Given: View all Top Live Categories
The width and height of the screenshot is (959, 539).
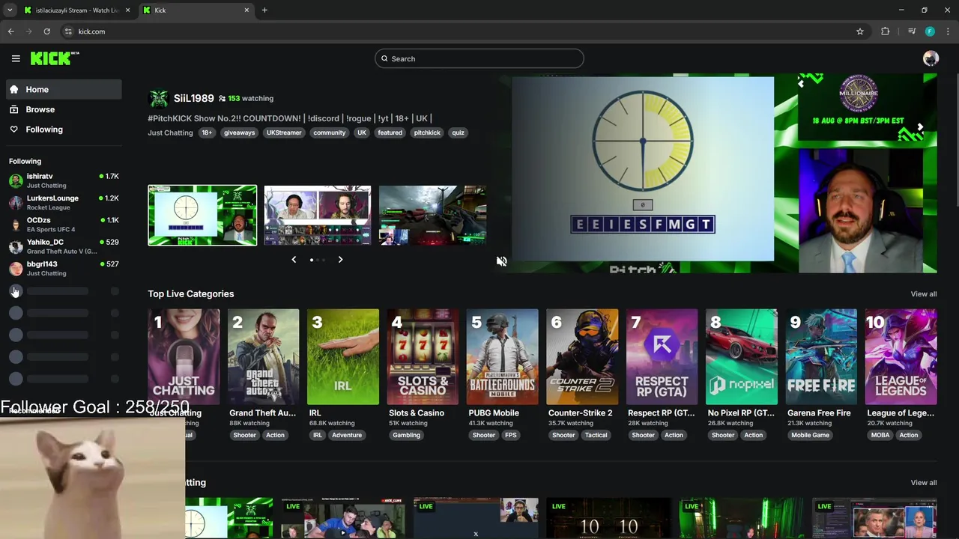Looking at the screenshot, I should [923, 294].
